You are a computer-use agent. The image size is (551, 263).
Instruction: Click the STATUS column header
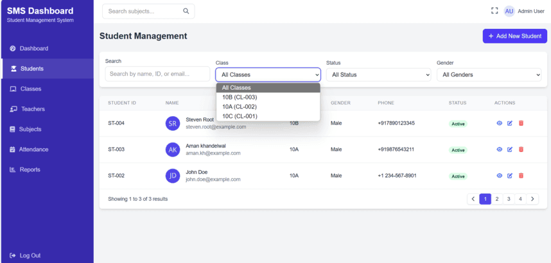click(457, 103)
